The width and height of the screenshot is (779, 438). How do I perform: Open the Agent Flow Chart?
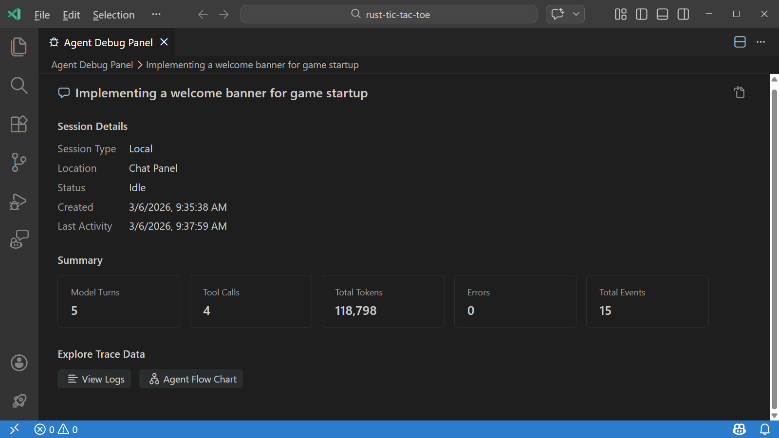(191, 379)
